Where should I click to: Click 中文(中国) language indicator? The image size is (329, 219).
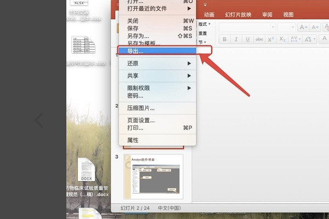(x=169, y=208)
